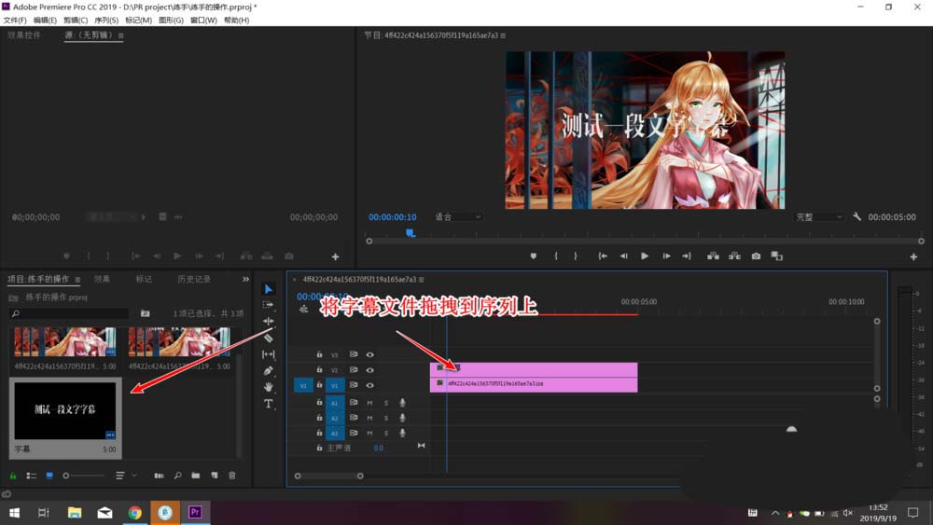The width and height of the screenshot is (933, 525).
Task: Go to Out point in Program monitor
Action: click(x=687, y=256)
